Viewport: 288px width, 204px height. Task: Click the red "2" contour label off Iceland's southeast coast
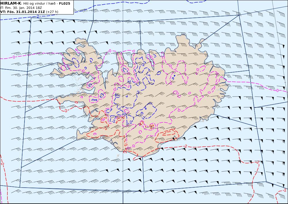[x=186, y=146]
